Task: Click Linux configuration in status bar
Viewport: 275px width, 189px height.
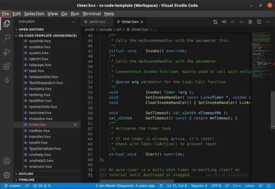Action: [x=250, y=186]
